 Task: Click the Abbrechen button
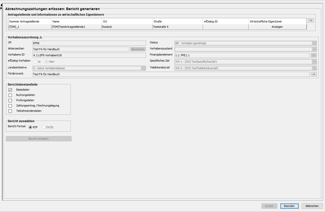pyautogui.click(x=312, y=206)
